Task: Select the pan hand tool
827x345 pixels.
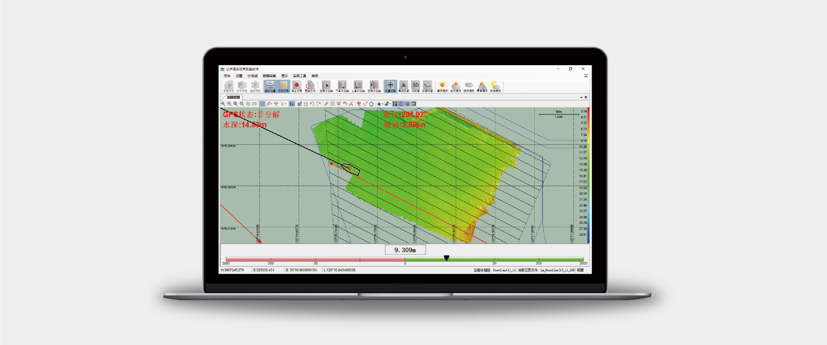Action: pyautogui.click(x=248, y=104)
